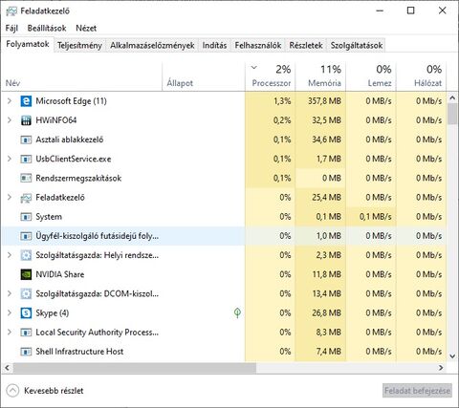This screenshot has height=408, width=459.
Task: Click the green leaf suspended icon for Skype
Action: click(x=237, y=312)
